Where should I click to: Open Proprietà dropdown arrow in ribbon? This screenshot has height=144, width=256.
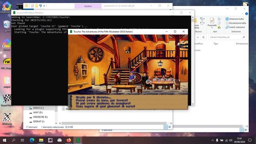212,28
